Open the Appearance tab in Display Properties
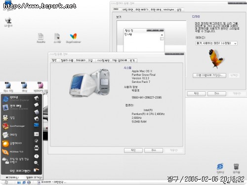Screen dimensions: 247x185 (156, 10)
